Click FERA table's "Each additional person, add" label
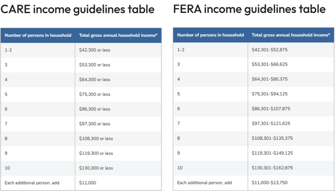The width and height of the screenshot is (335, 191). point(204,183)
